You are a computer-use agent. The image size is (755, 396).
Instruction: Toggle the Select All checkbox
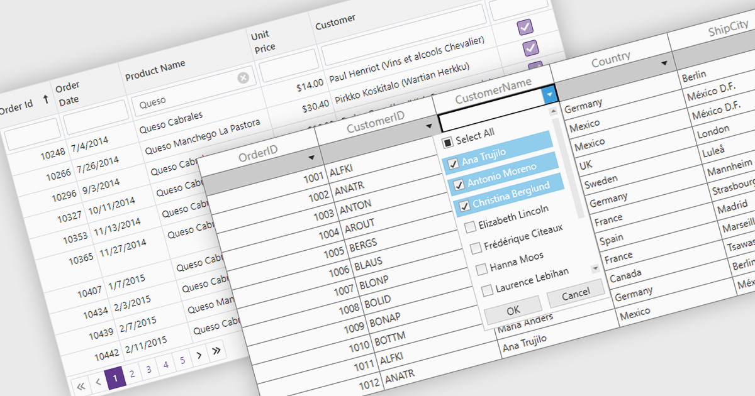pos(447,141)
